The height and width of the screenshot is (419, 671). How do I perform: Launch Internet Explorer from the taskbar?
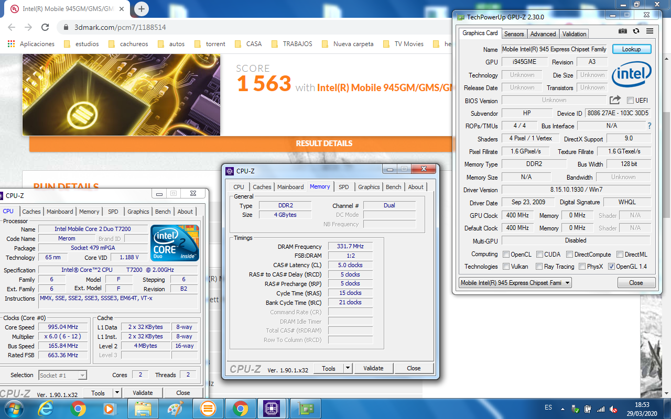pyautogui.click(x=46, y=409)
